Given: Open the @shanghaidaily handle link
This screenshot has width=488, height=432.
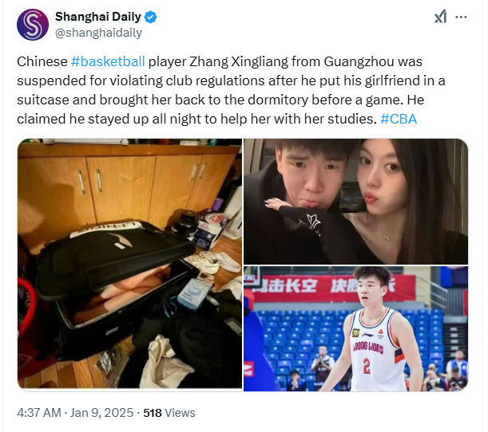Looking at the screenshot, I should pyautogui.click(x=98, y=33).
